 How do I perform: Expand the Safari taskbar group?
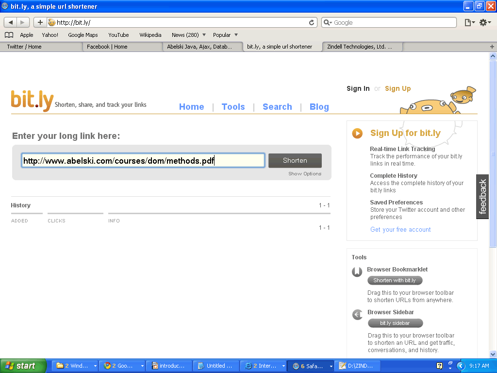(x=331, y=366)
